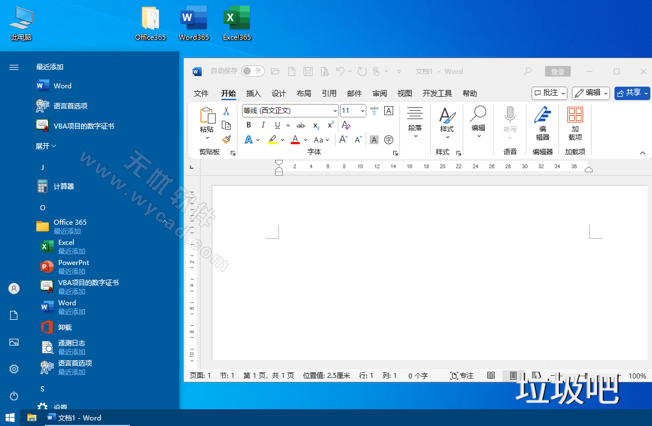Apply italic formatting

(x=263, y=125)
